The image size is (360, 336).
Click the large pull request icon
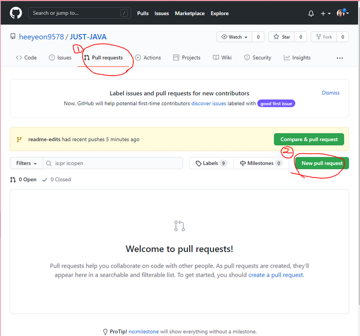(x=180, y=226)
